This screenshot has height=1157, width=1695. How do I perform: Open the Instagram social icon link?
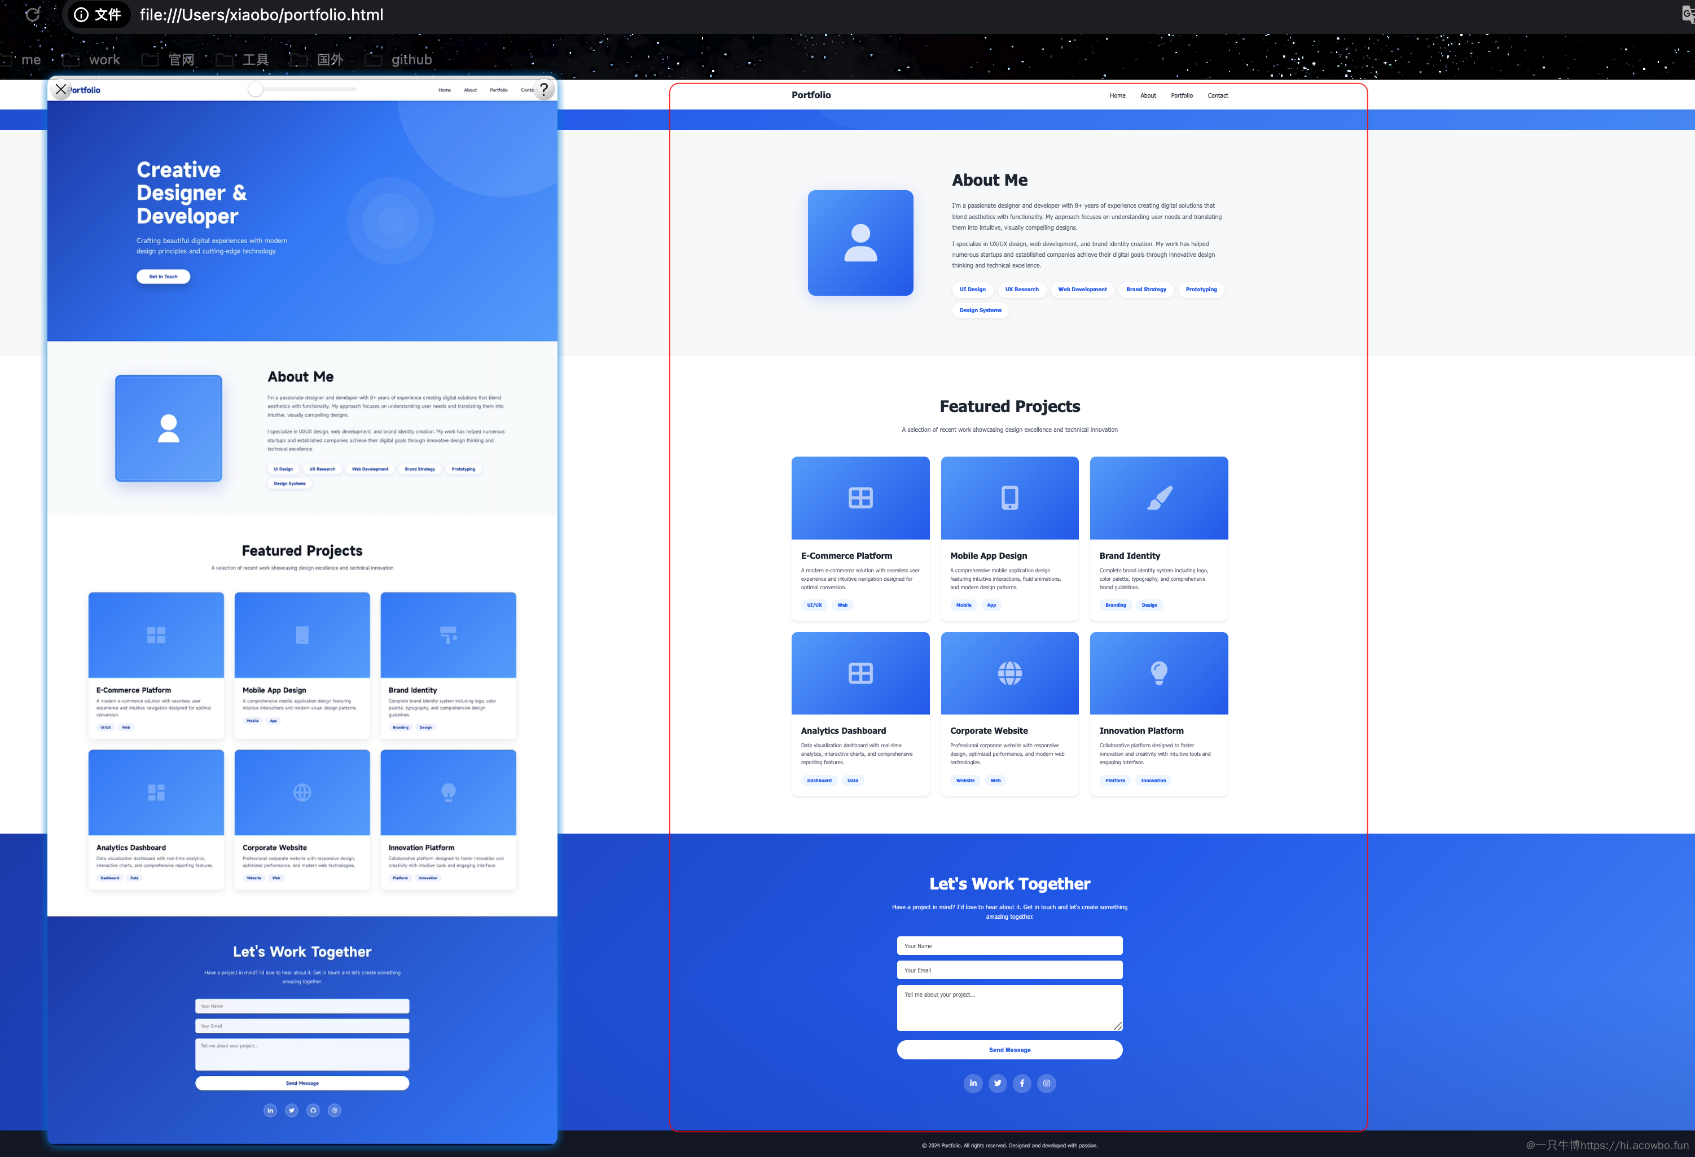[1047, 1083]
